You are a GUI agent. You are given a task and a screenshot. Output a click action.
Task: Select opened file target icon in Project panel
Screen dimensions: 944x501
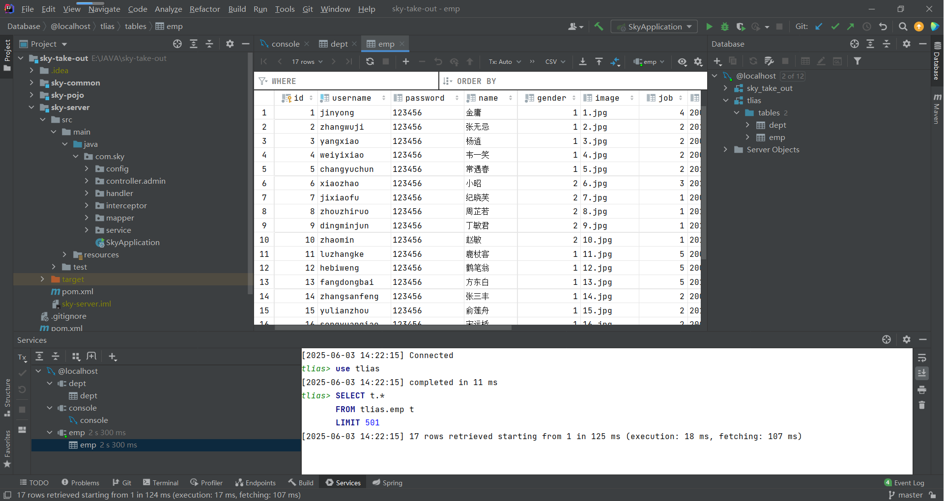point(177,44)
